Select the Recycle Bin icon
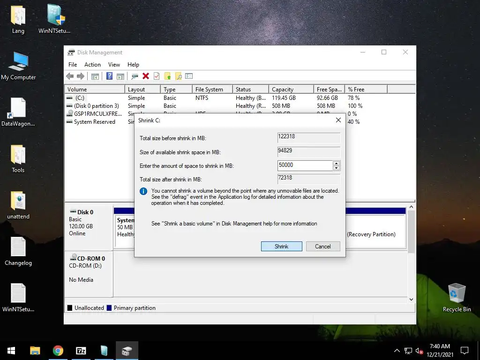The width and height of the screenshot is (480, 360). [457, 298]
